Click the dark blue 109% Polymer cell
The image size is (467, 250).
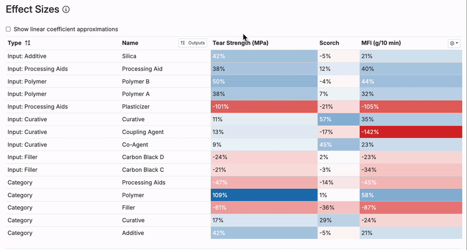[x=263, y=195]
